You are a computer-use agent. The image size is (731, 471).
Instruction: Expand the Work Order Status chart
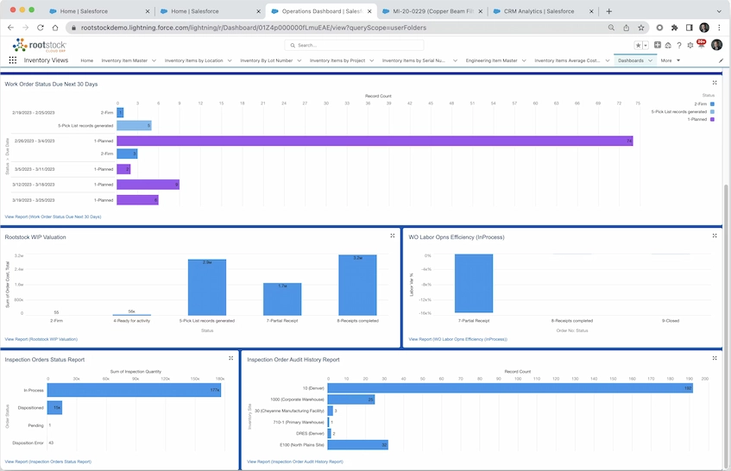(x=715, y=83)
